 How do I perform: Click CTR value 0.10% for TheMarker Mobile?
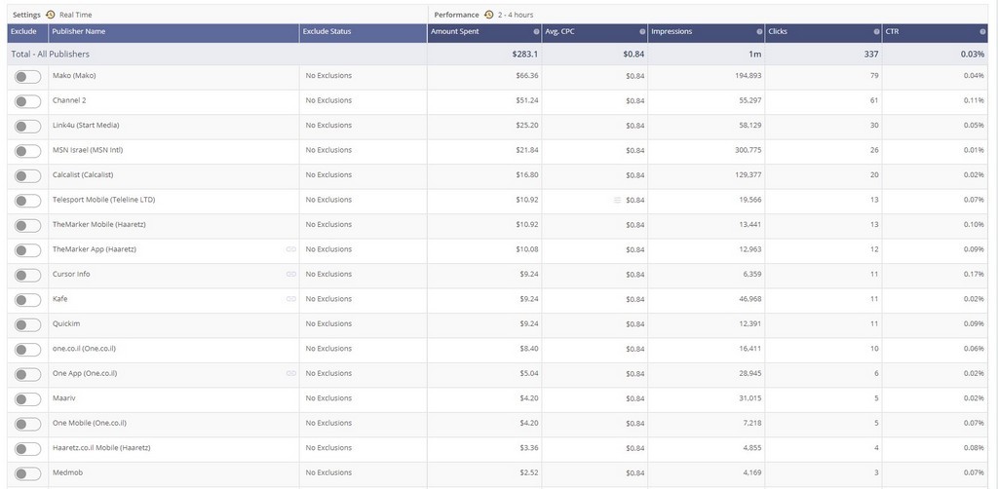pos(974,224)
